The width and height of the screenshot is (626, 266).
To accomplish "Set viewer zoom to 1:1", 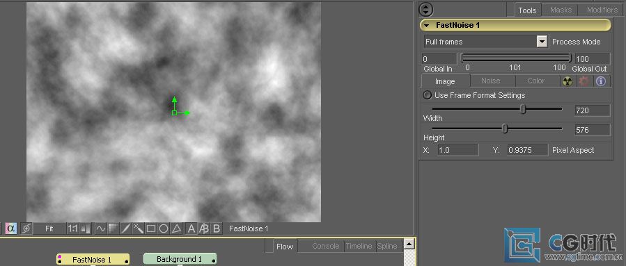I will click(x=72, y=228).
